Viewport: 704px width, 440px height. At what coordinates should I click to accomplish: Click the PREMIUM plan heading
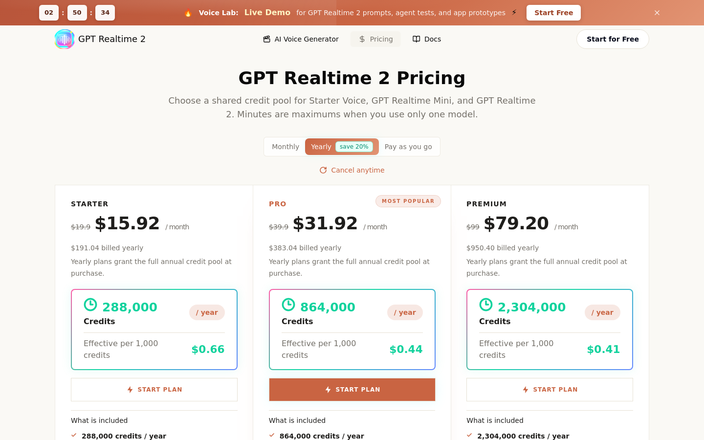click(486, 204)
